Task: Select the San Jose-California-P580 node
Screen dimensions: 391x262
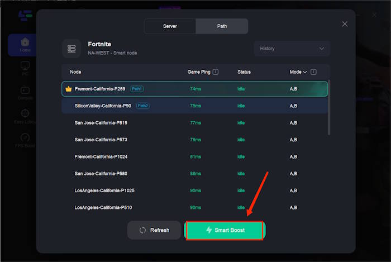Action: 194,174
